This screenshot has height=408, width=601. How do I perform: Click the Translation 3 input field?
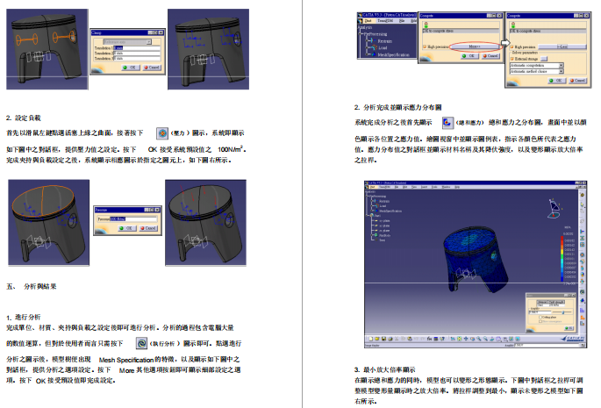[x=137, y=59]
